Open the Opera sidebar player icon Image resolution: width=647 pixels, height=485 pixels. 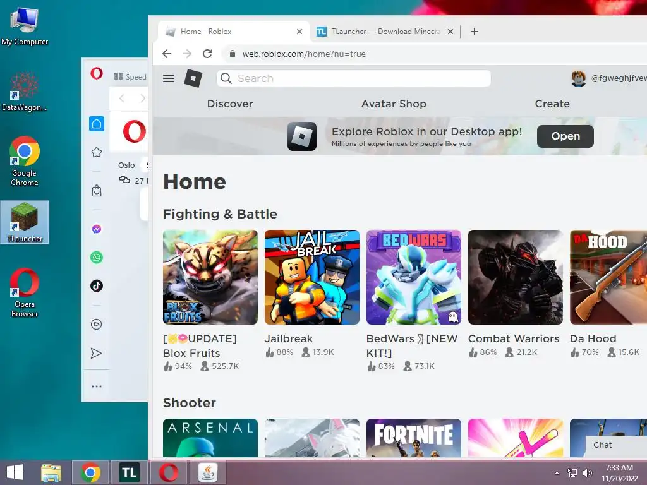tap(97, 325)
